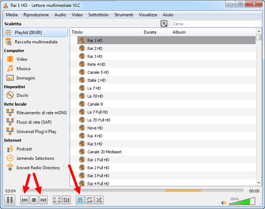265x209 pixels.
Task: Adjust the volume slider at 100%
Action: [x=242, y=201]
